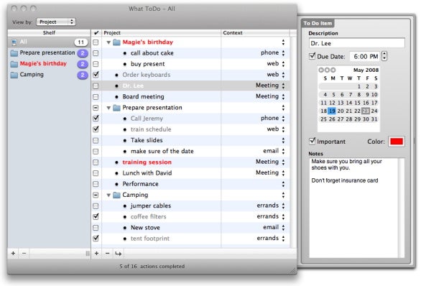Select May 23 in the calendar
421x286 pixels.
click(x=366, y=111)
